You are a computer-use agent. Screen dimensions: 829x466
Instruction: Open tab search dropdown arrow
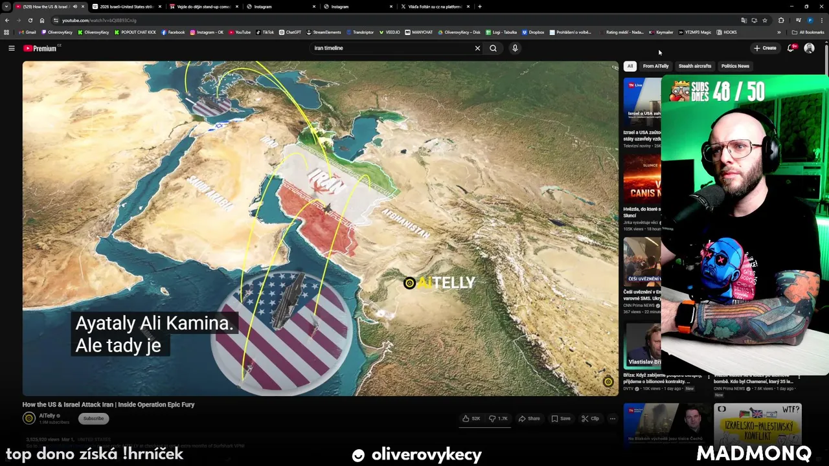click(6, 6)
